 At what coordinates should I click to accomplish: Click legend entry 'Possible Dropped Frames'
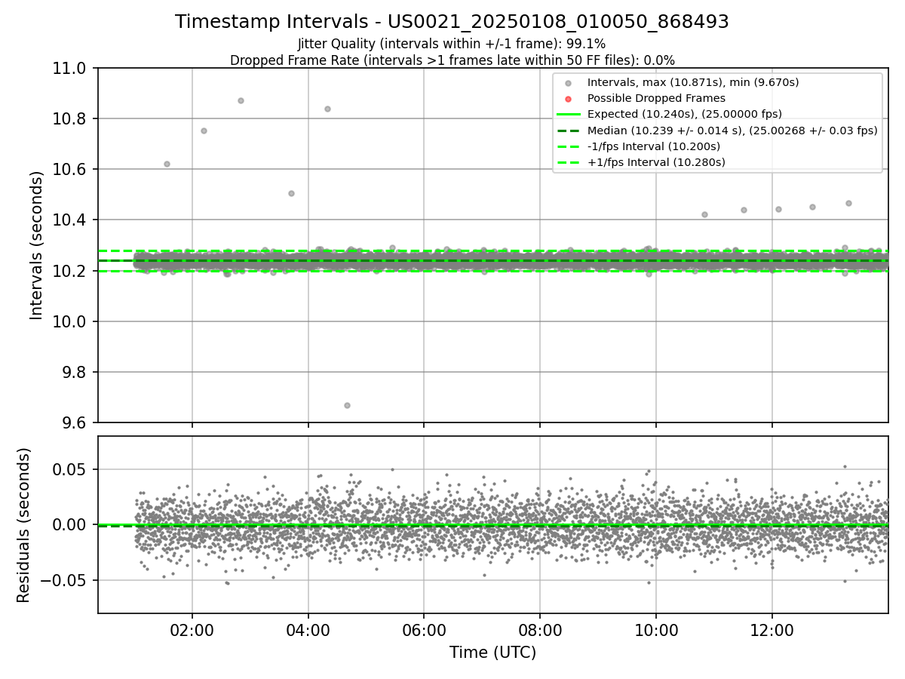click(x=656, y=98)
